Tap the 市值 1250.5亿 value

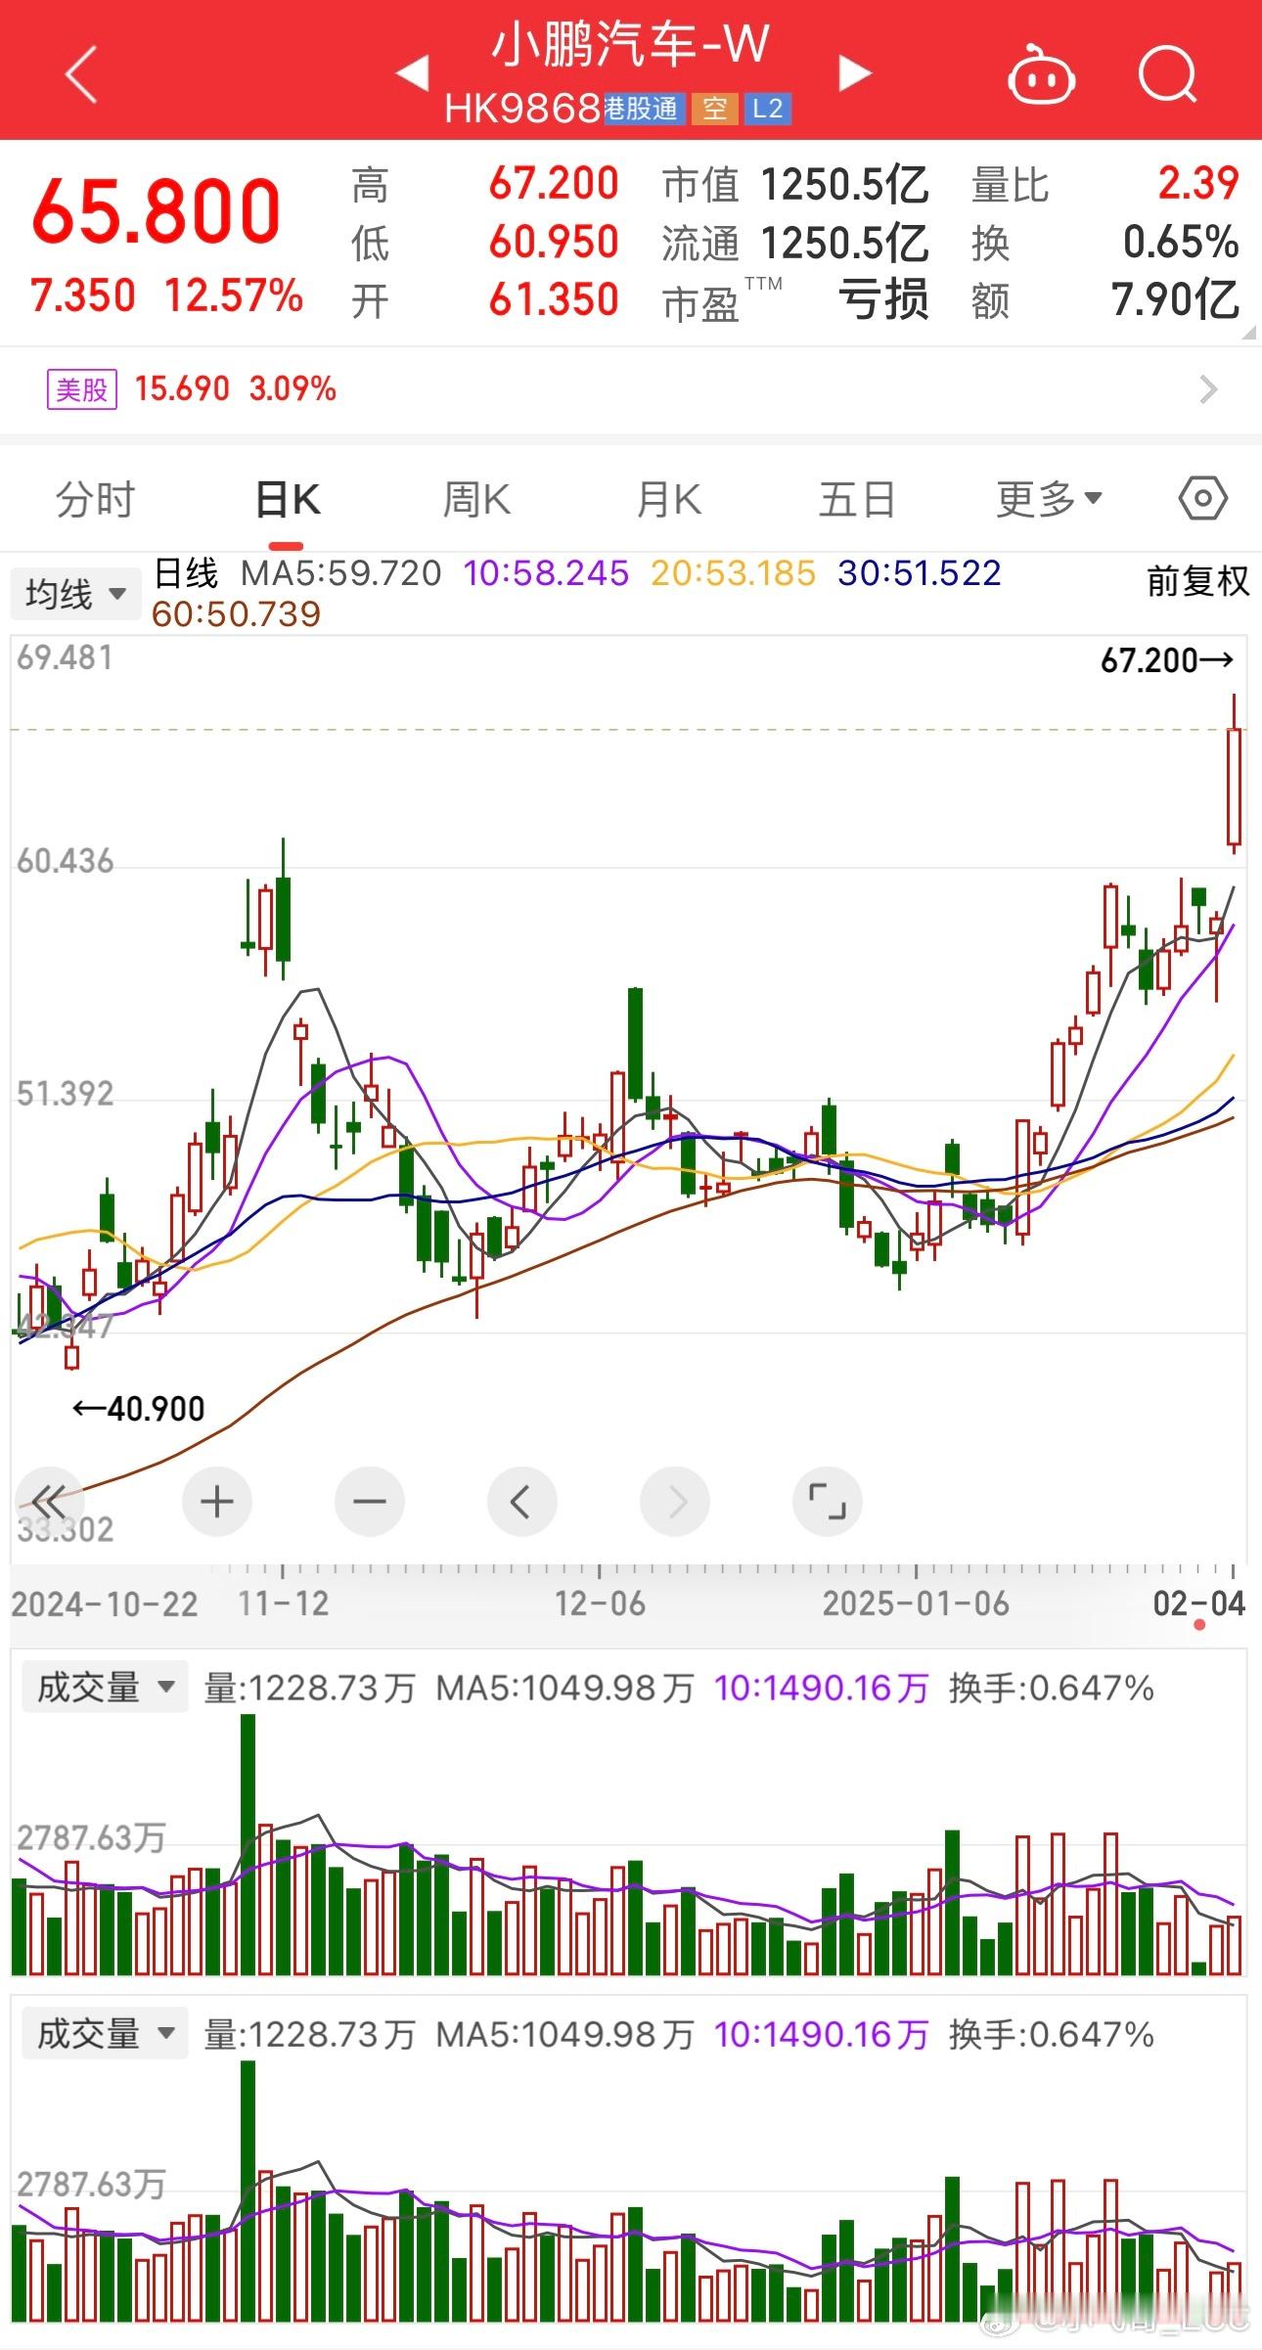pyautogui.click(x=844, y=184)
